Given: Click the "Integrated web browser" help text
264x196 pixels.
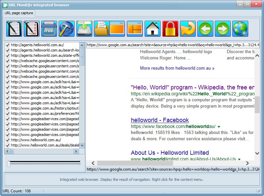Looking at the screenshot, I should (x=132, y=180).
